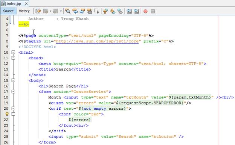
Task: Open the Back navigation dropdown arrow
Action: click(50, 11)
